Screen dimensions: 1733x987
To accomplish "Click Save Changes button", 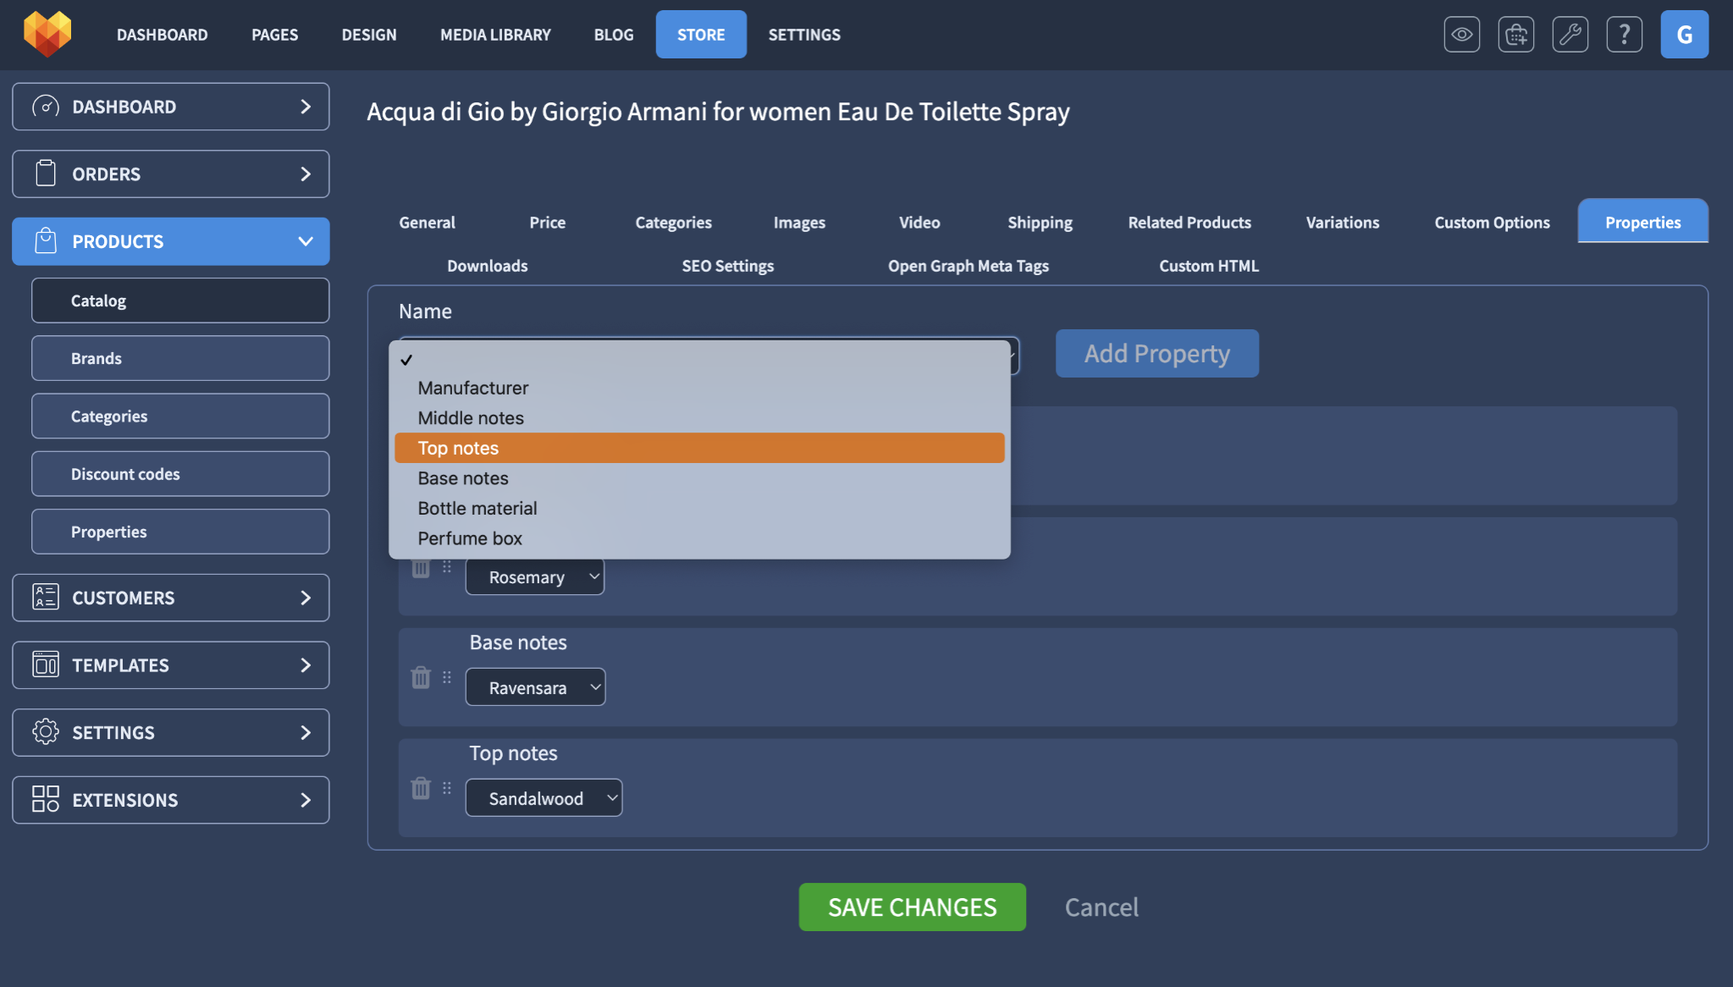I will click(912, 907).
